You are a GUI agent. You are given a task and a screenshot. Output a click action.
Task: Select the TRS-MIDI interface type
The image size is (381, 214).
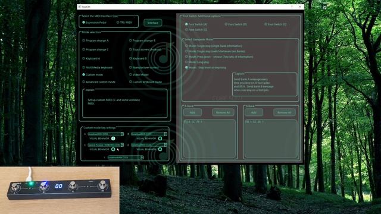click(124, 23)
